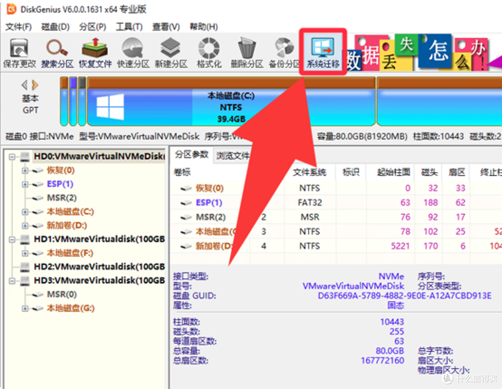The width and height of the screenshot is (502, 389).
Task: Start System Migration (系统迁移) tool
Action: (x=323, y=52)
